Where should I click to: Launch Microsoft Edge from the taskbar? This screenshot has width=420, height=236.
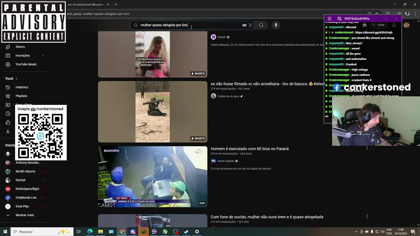(x=90, y=232)
